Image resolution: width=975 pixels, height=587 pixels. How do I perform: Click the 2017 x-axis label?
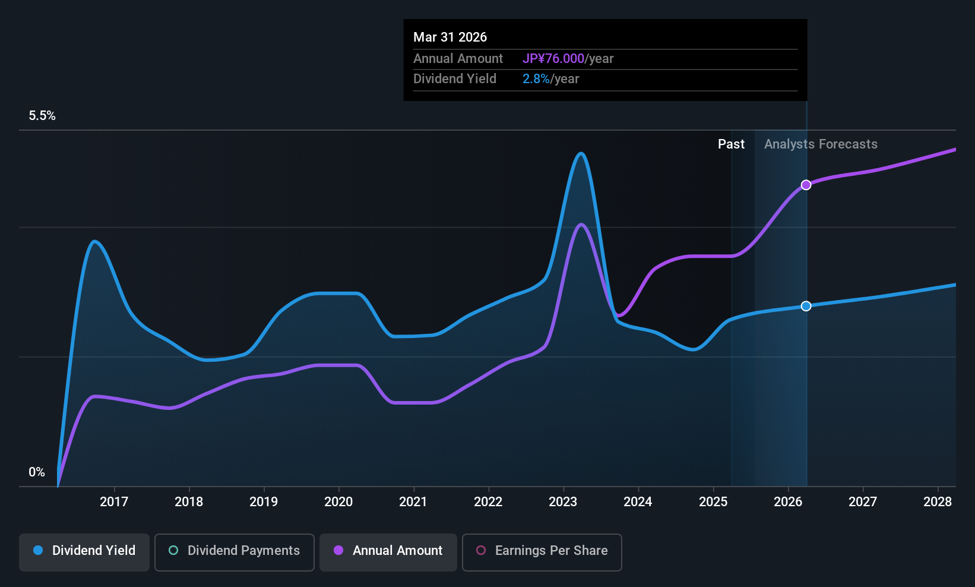[x=114, y=502]
